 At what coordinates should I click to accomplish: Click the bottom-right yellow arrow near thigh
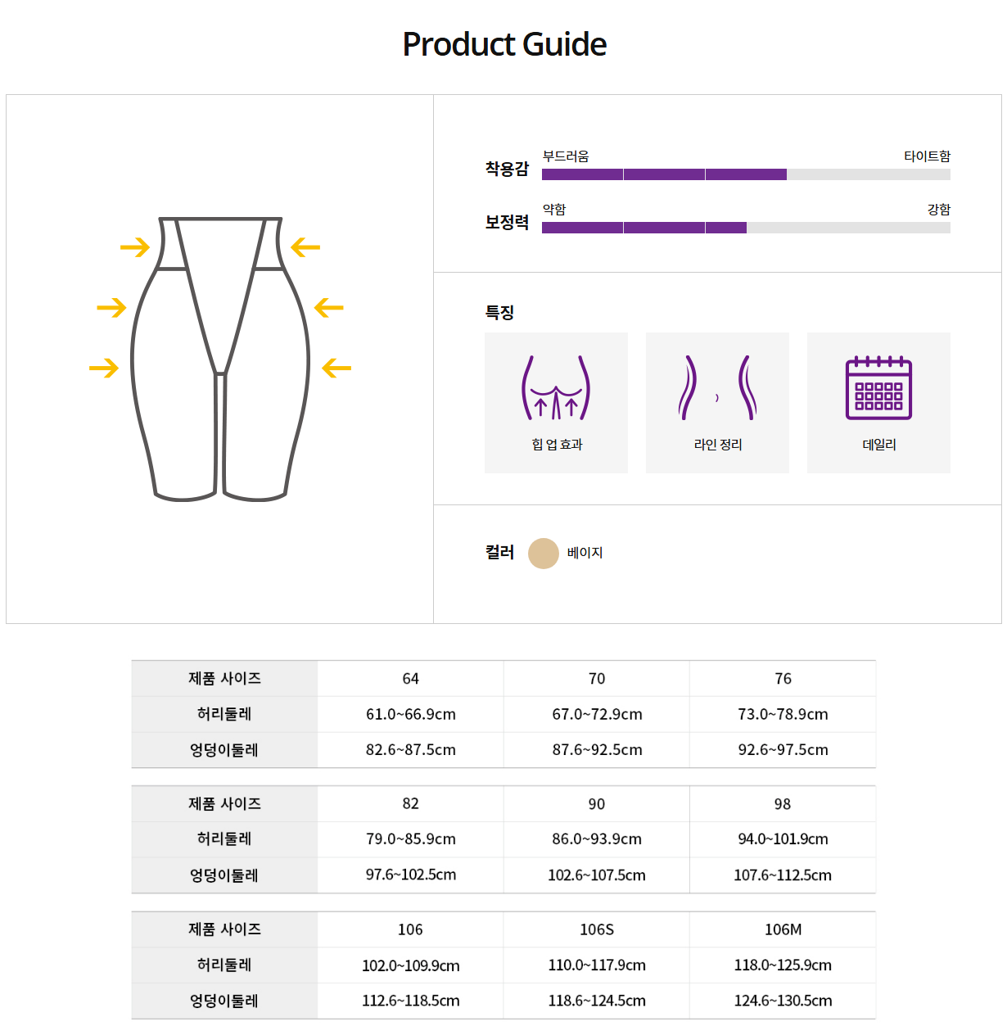tap(336, 368)
